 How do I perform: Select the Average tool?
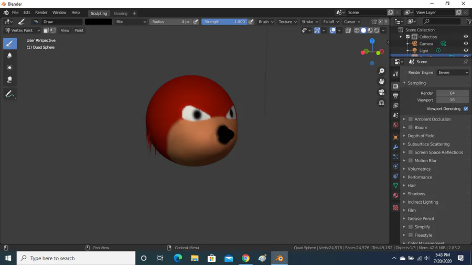point(9,68)
